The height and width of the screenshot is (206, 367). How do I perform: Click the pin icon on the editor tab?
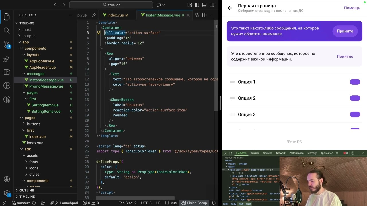tap(94, 15)
